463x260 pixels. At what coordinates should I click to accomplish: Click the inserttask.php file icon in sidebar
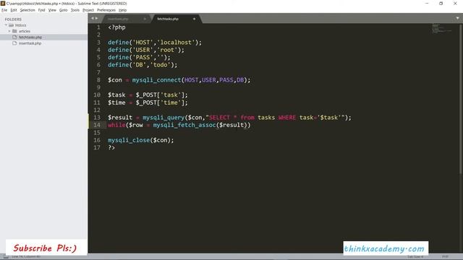[14, 43]
